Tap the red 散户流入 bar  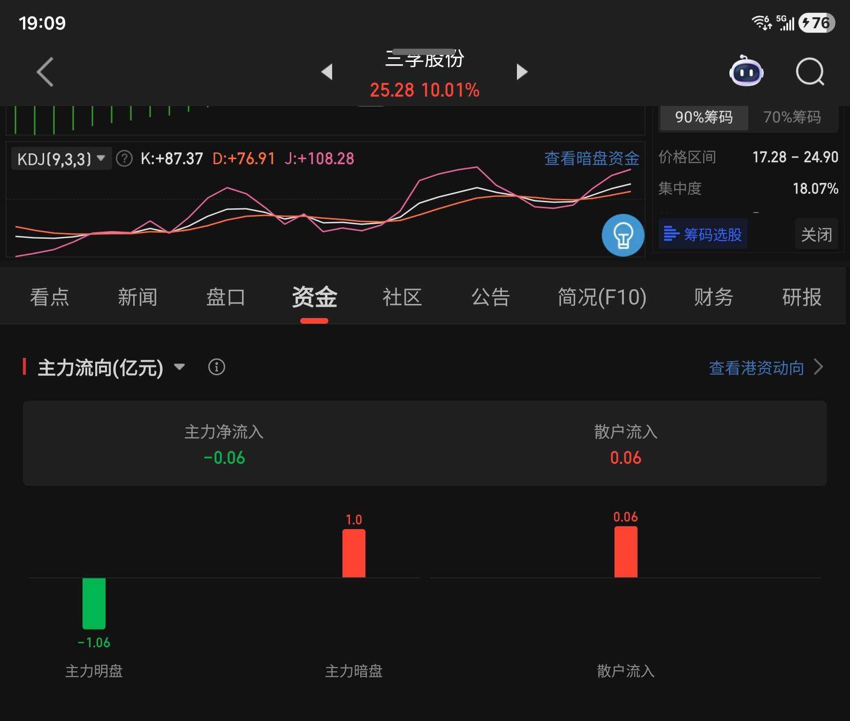point(626,552)
